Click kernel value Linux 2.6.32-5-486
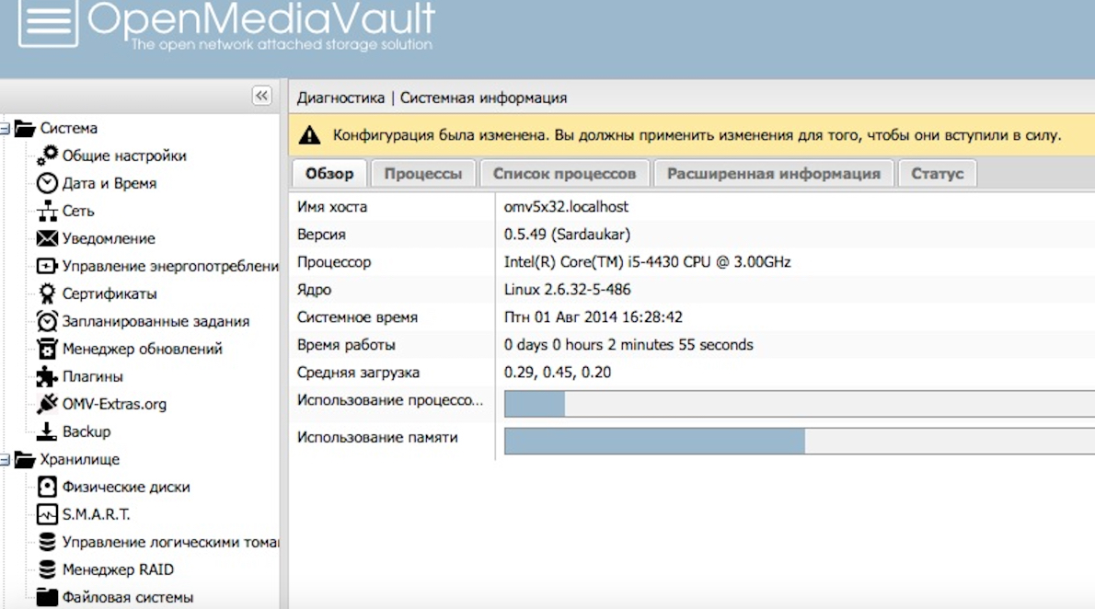 567,289
